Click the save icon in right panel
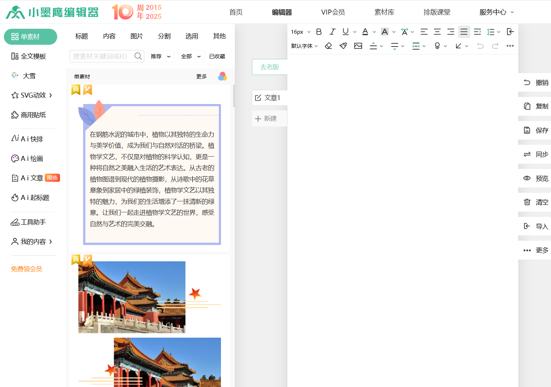The image size is (551, 387). point(527,130)
